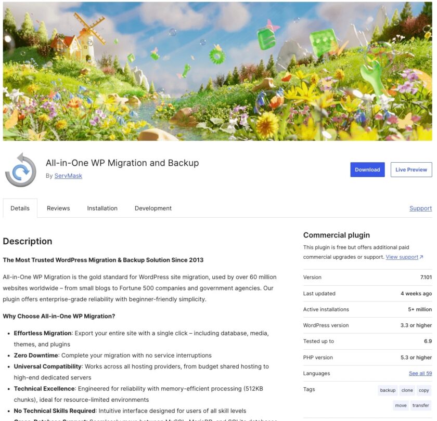Viewport: 437px width, 421px height.
Task: Click the plugin banner image
Action: (x=217, y=71)
